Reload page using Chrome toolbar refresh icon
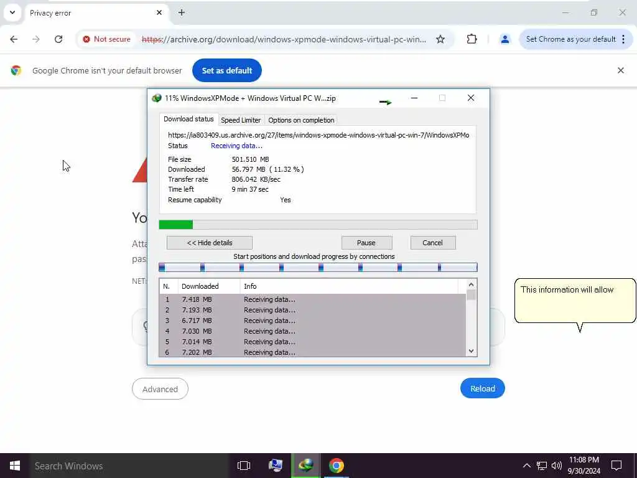 click(x=58, y=39)
